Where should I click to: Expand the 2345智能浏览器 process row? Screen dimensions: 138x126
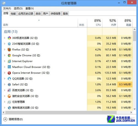(4, 44)
